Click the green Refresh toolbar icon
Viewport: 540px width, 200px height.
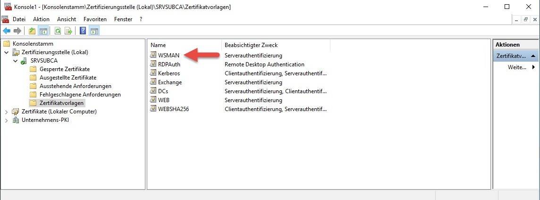tap(58, 31)
